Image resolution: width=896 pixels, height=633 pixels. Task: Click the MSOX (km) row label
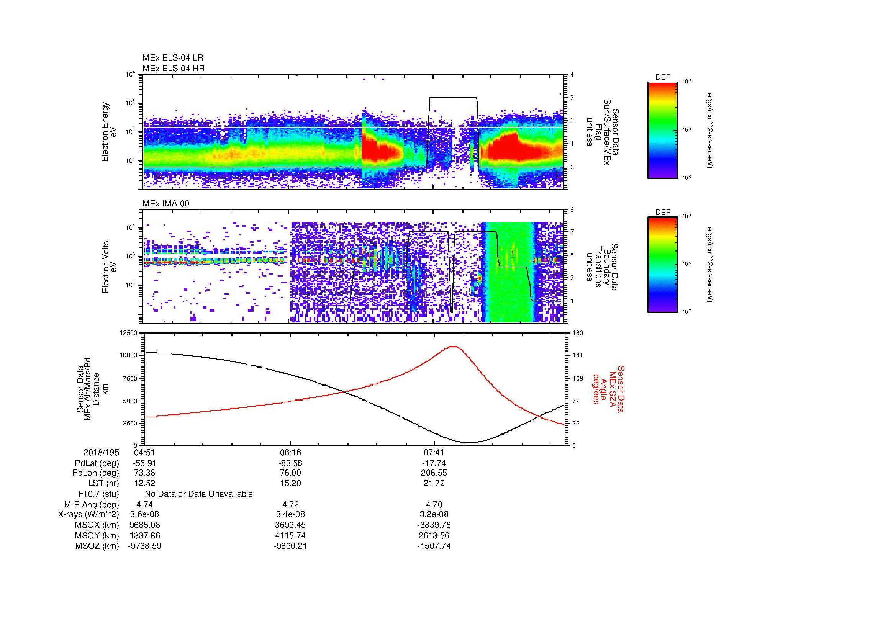97,525
